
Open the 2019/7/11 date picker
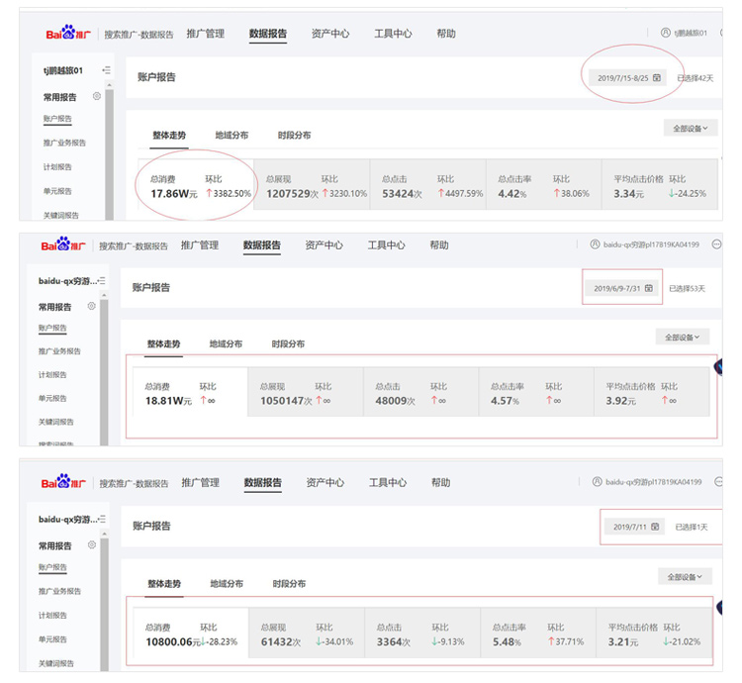click(x=635, y=527)
